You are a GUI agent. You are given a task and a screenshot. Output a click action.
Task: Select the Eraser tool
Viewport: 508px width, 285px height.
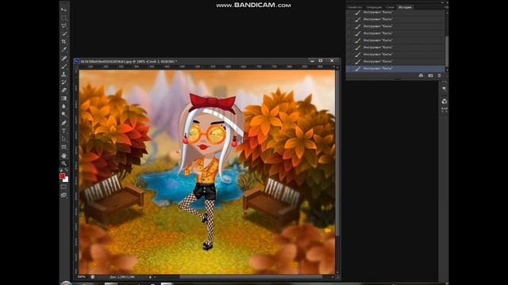point(63,90)
